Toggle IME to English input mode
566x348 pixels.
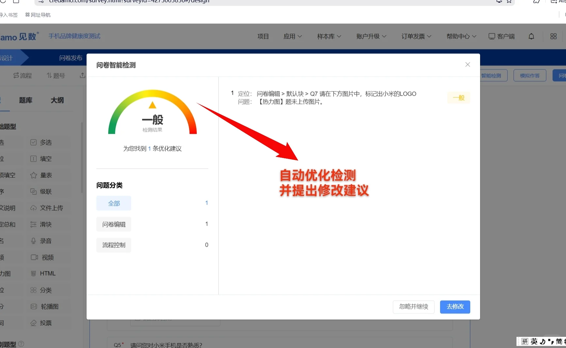pos(534,341)
